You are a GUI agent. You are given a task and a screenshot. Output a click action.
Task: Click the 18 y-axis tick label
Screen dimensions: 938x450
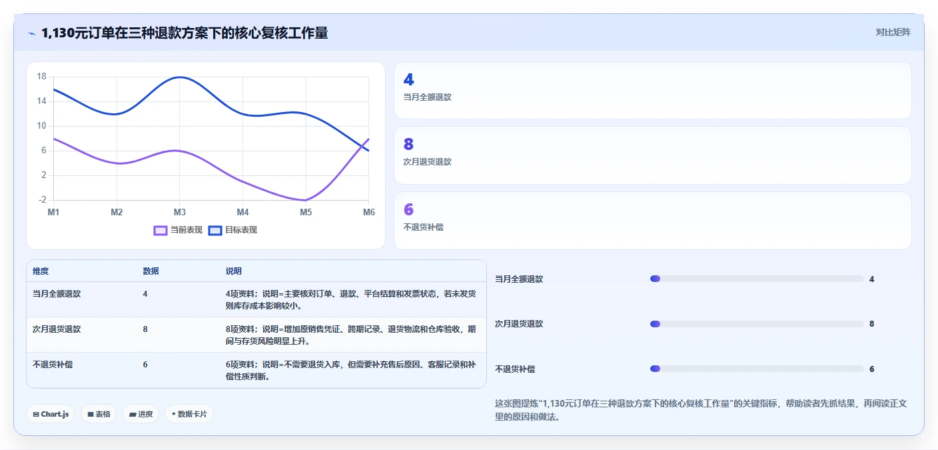pos(41,77)
